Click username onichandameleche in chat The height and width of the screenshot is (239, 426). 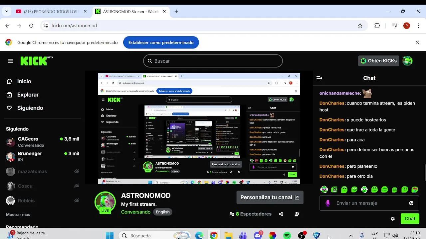click(x=340, y=93)
